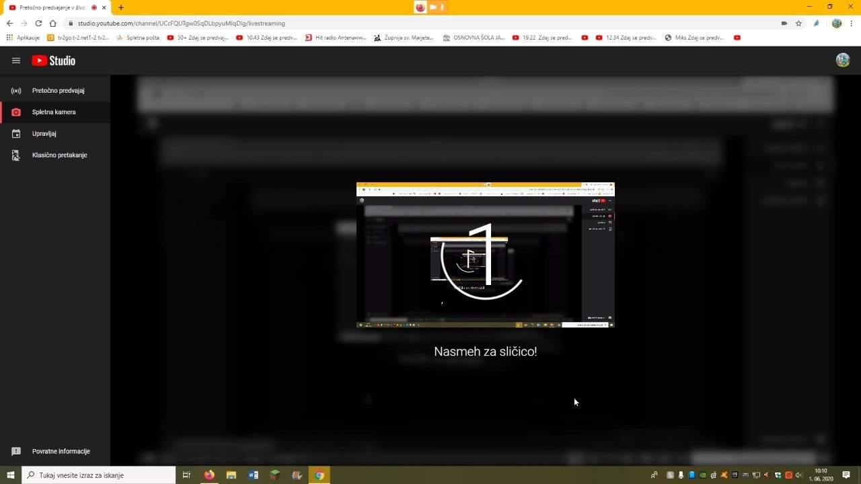Open the taskbar clock and date
The image size is (861, 484).
pos(821,475)
